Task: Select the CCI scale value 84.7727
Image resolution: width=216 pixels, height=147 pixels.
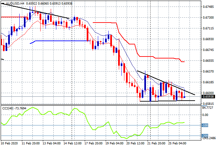Action: click(207, 108)
